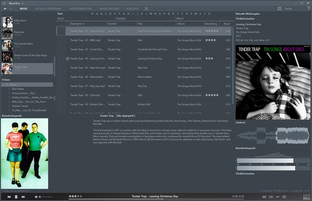Select track Train From King's Cross Station
Screen dimensions: 312x201
(144, 31)
